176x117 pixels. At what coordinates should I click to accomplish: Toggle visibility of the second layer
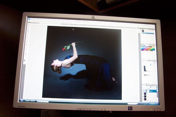pos(143,94)
